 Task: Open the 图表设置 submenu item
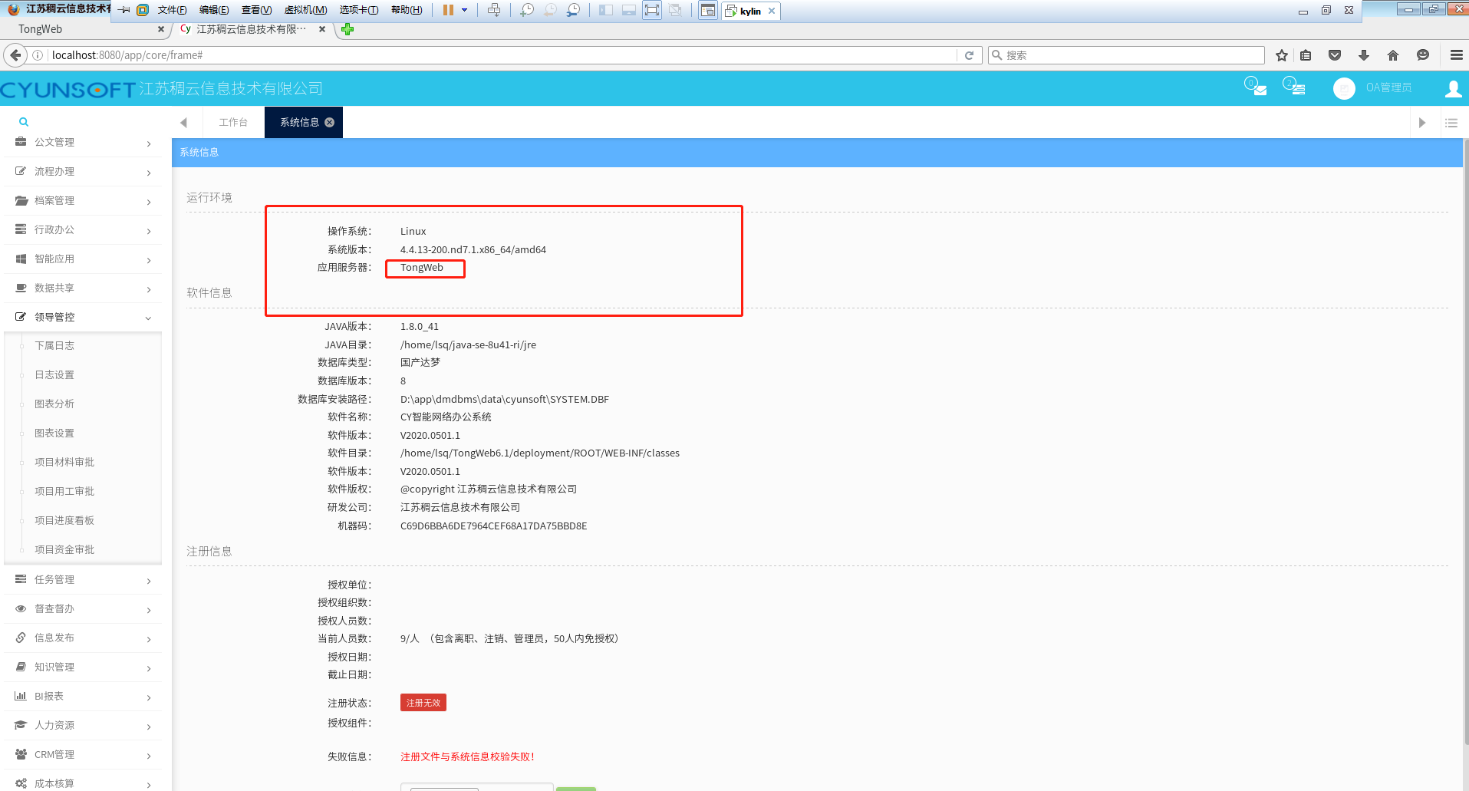(x=54, y=433)
